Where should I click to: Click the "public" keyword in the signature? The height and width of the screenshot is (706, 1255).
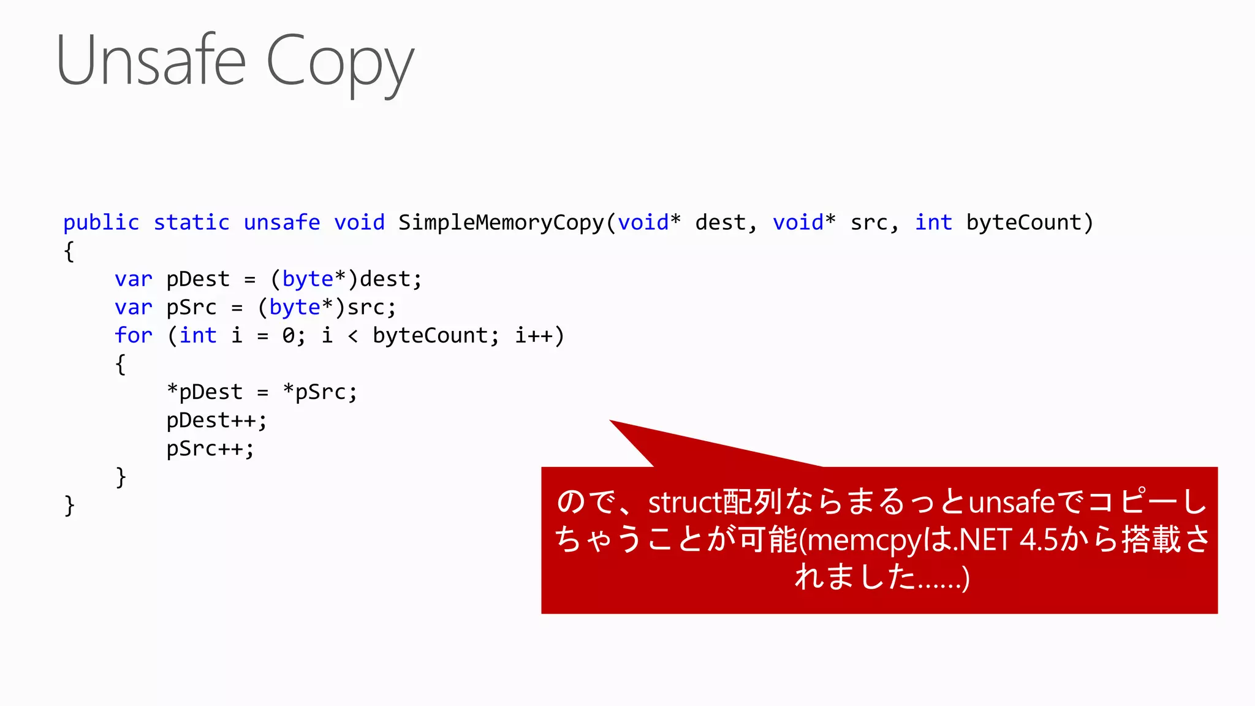coord(101,222)
